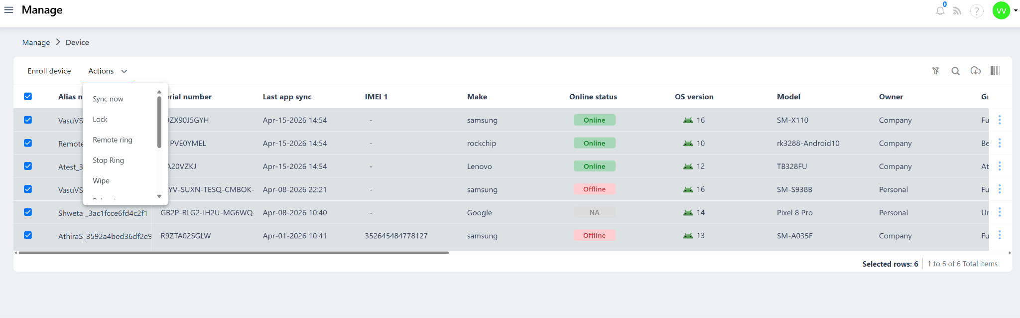Uncheck the Shweta device row checkbox
The width and height of the screenshot is (1020, 318).
click(28, 212)
